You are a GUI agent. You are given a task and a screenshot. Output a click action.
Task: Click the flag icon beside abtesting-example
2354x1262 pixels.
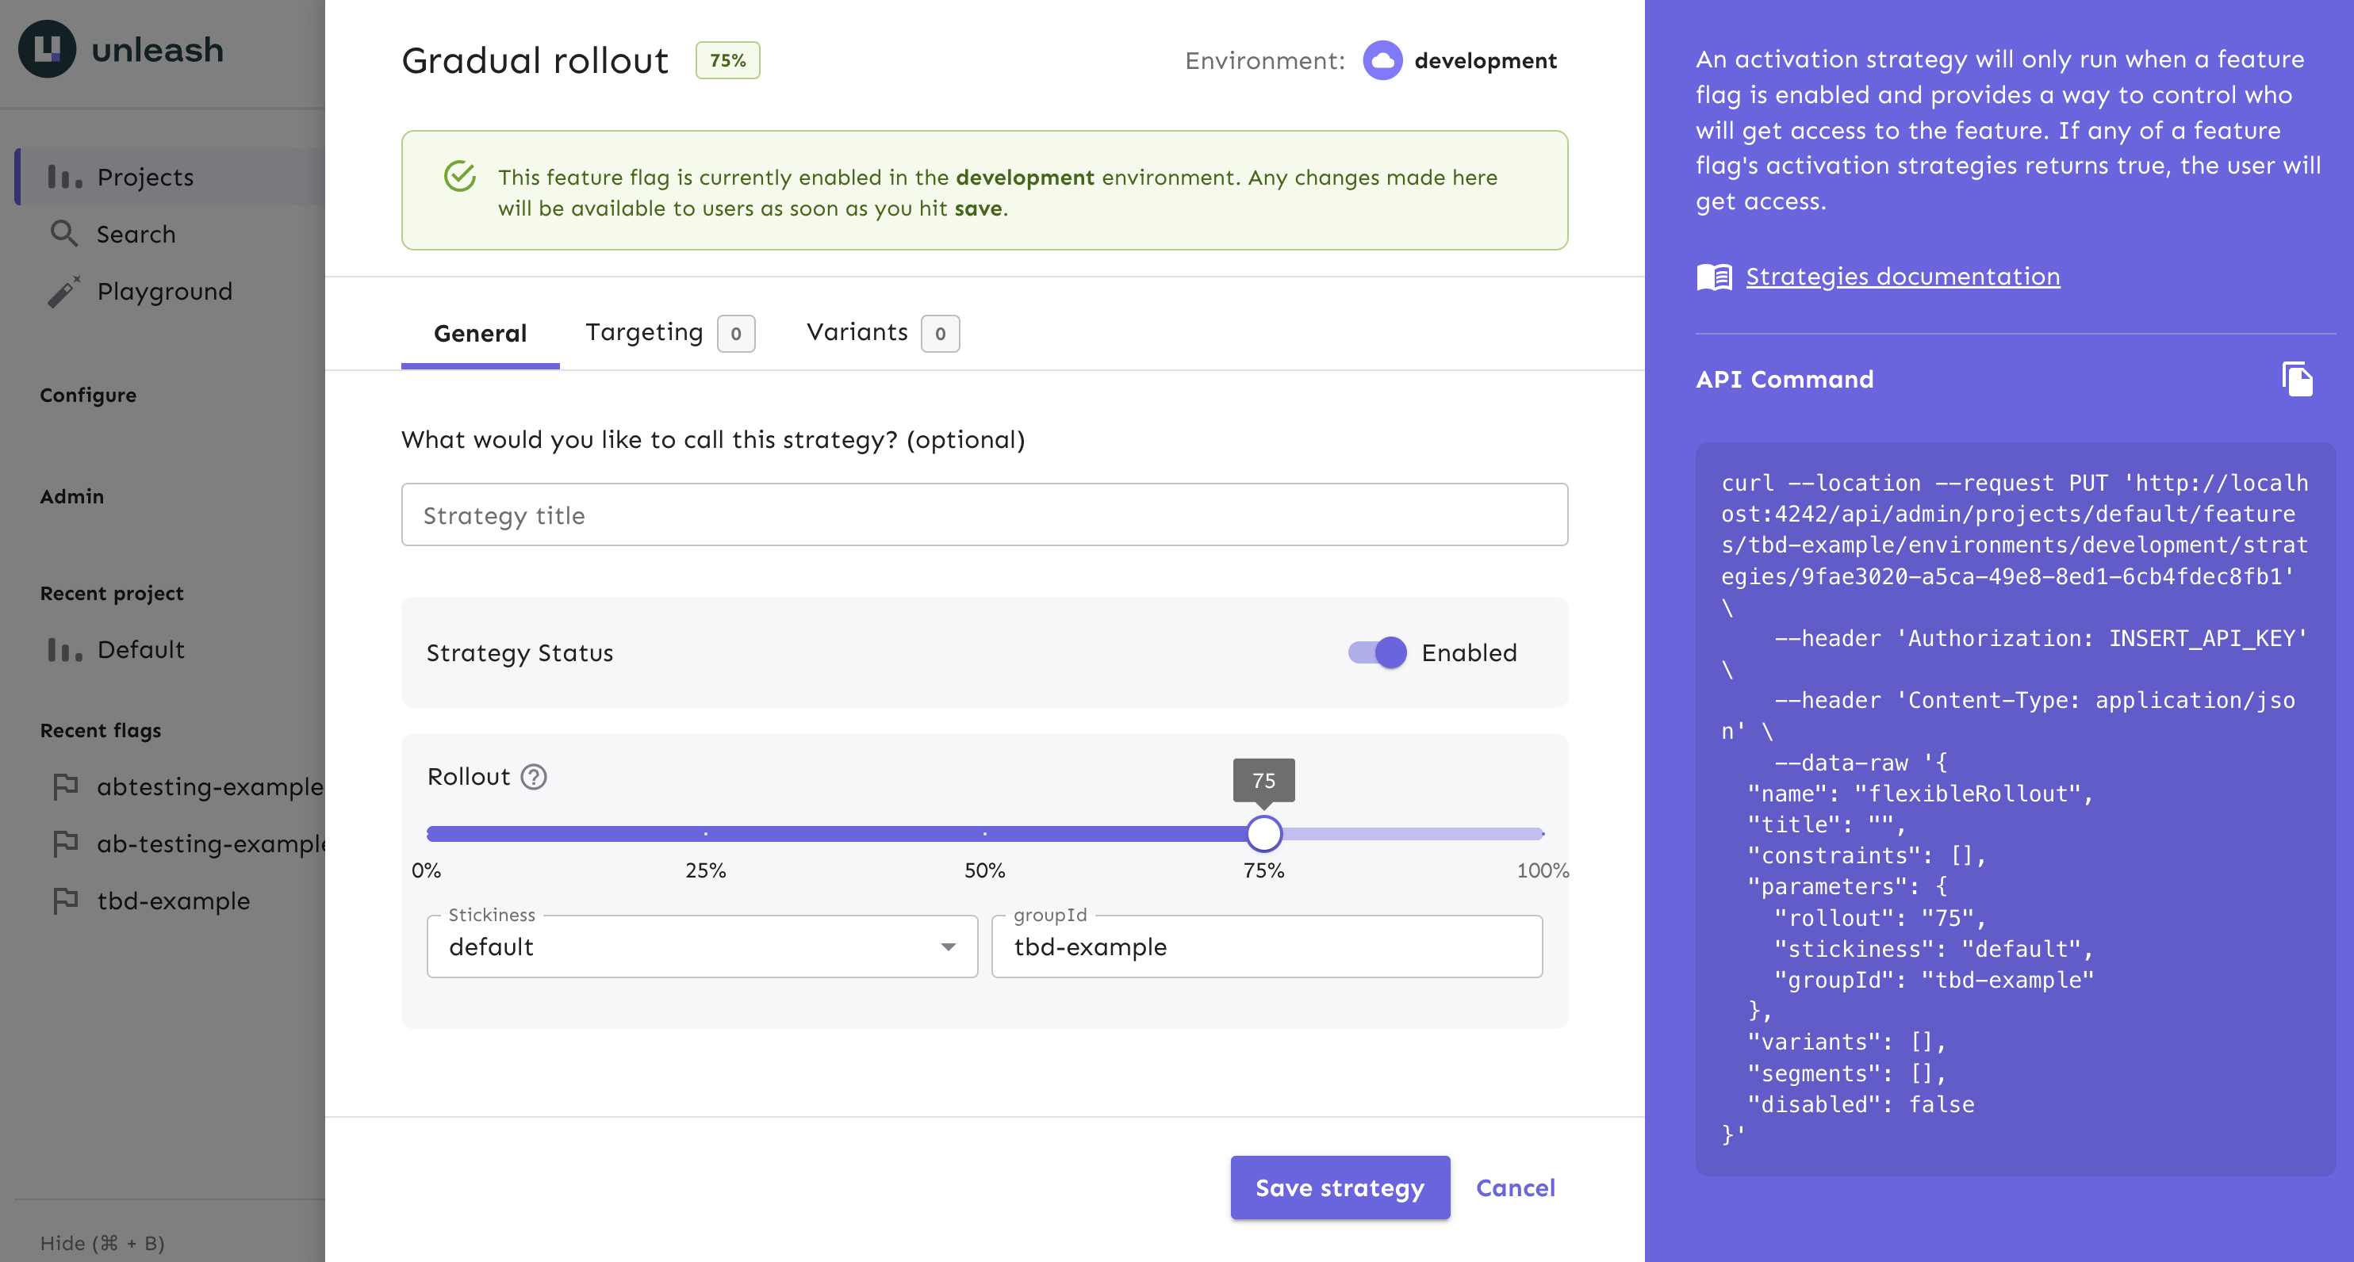[65, 786]
